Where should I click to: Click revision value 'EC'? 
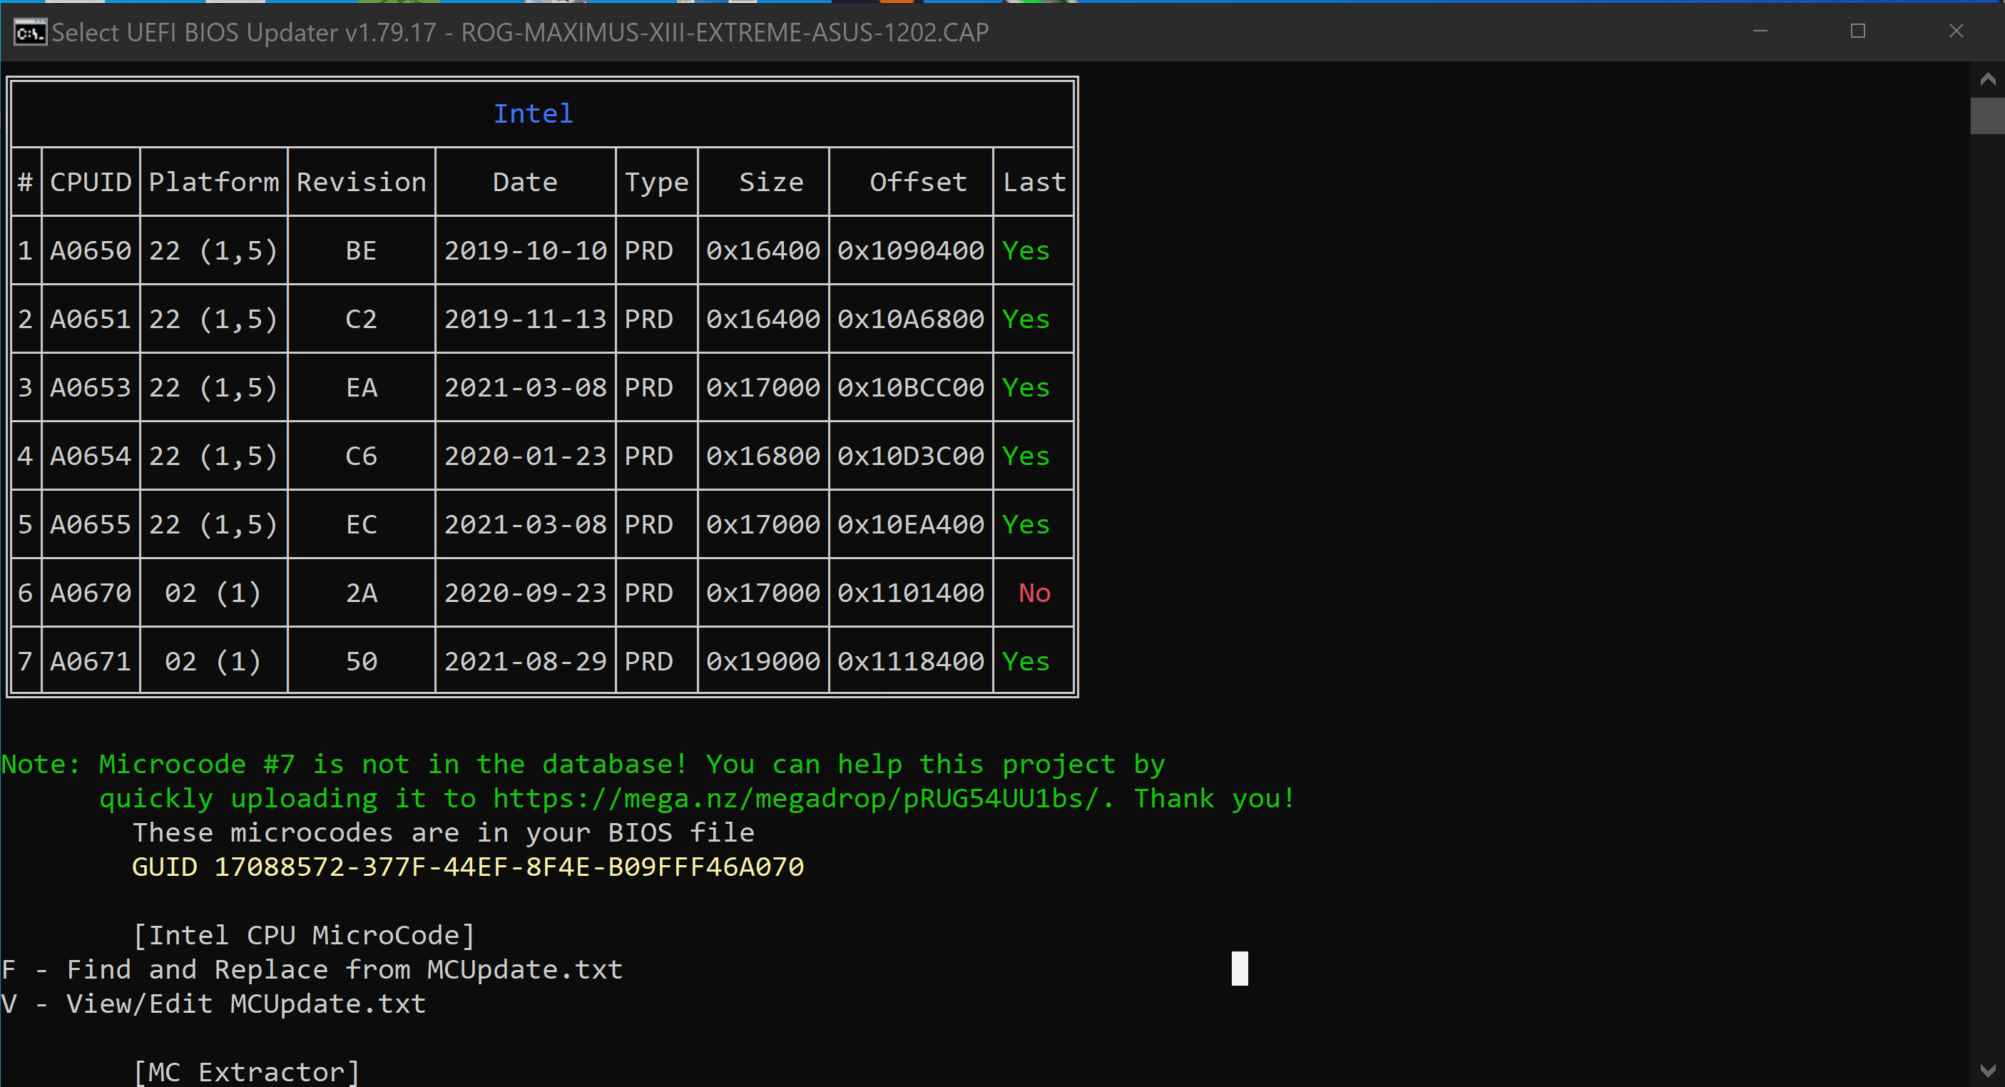tap(362, 524)
